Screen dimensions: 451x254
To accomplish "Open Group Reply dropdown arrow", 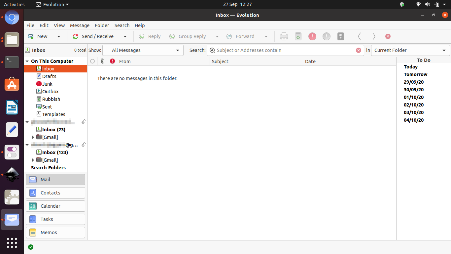I will (217, 36).
